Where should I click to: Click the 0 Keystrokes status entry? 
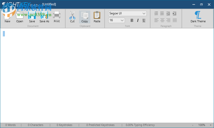point(64,125)
